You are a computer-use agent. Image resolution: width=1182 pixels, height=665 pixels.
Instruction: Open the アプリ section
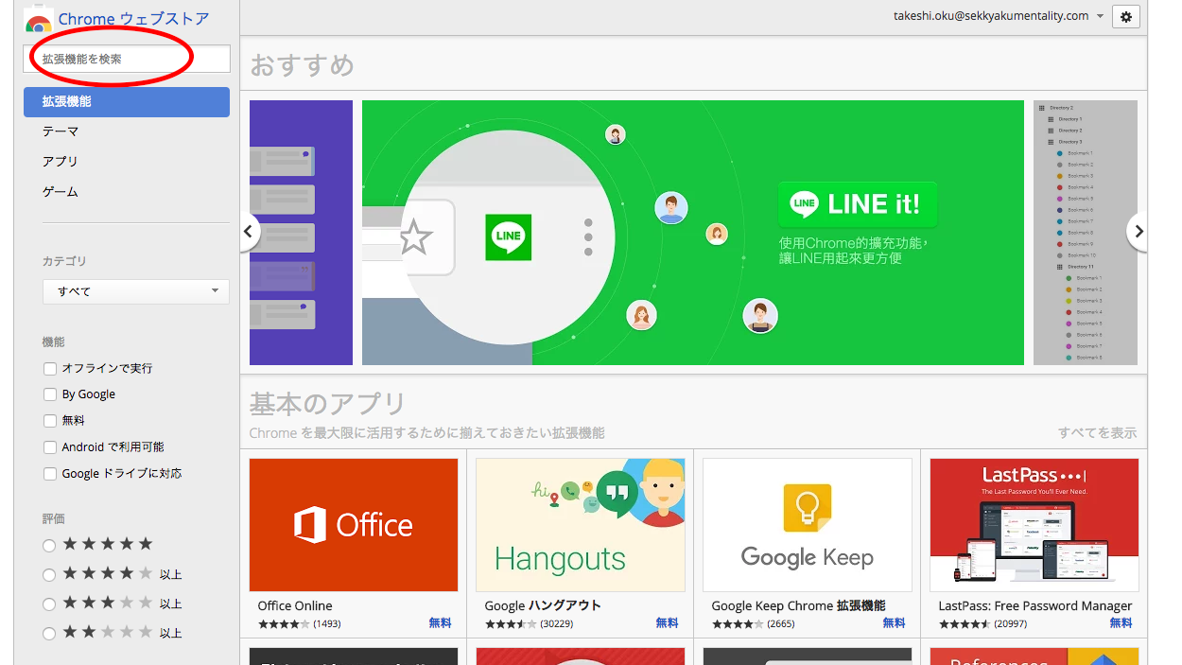[x=61, y=162]
